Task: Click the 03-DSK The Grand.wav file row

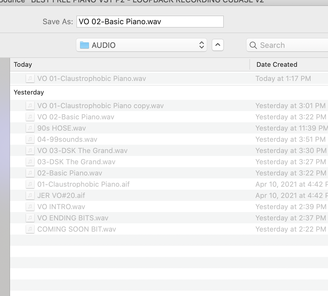Action: pos(77,162)
